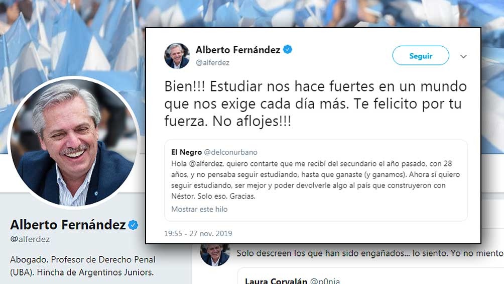
Task: Open the quoted tweet card text
Action: click(315, 179)
